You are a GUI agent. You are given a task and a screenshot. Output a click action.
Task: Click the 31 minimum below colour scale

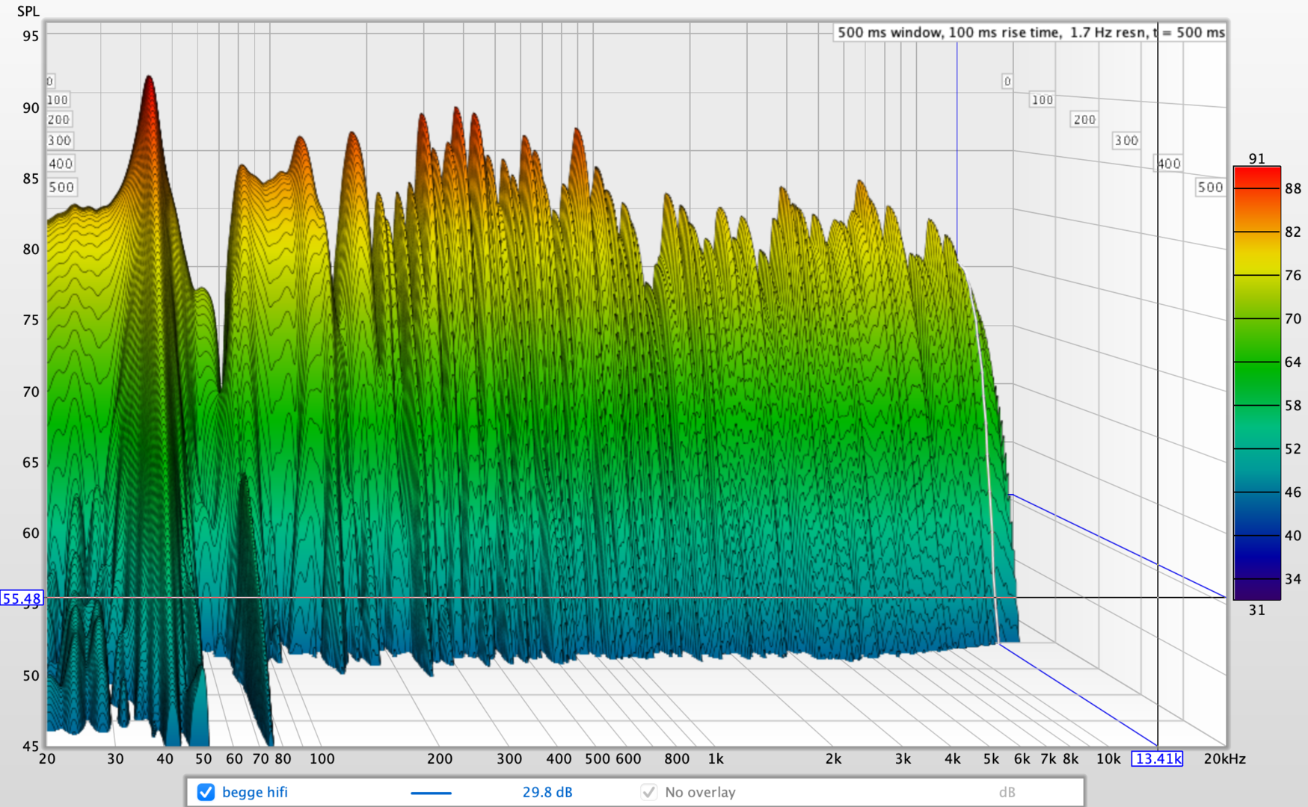tap(1256, 610)
